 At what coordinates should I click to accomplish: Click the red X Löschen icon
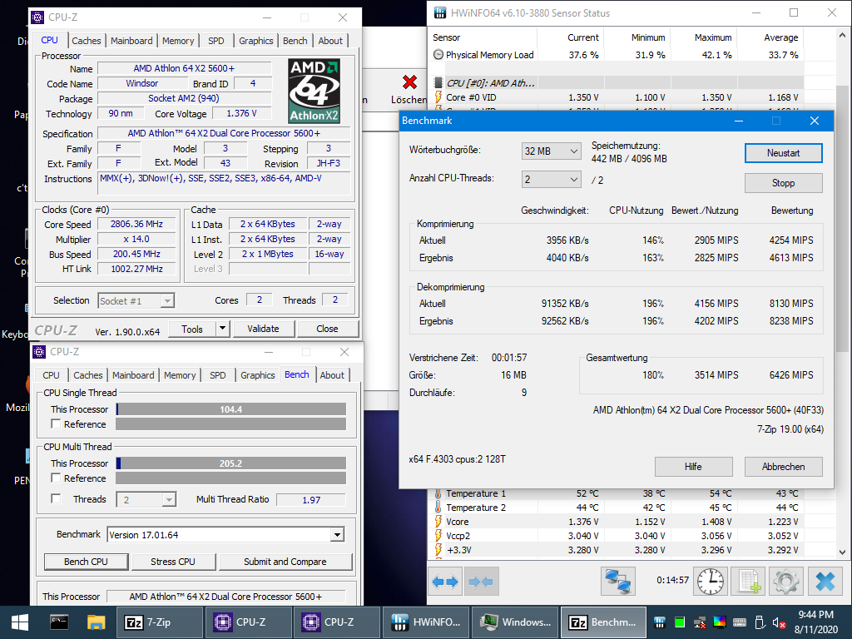point(409,82)
